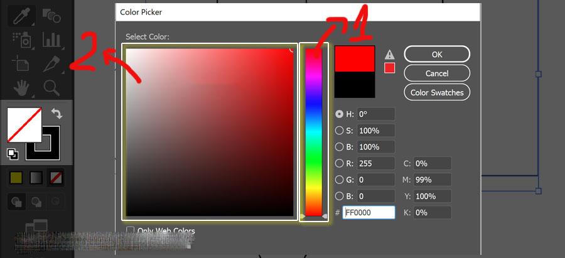Click the G field showing 0
This screenshot has width=565, height=258.
point(376,180)
